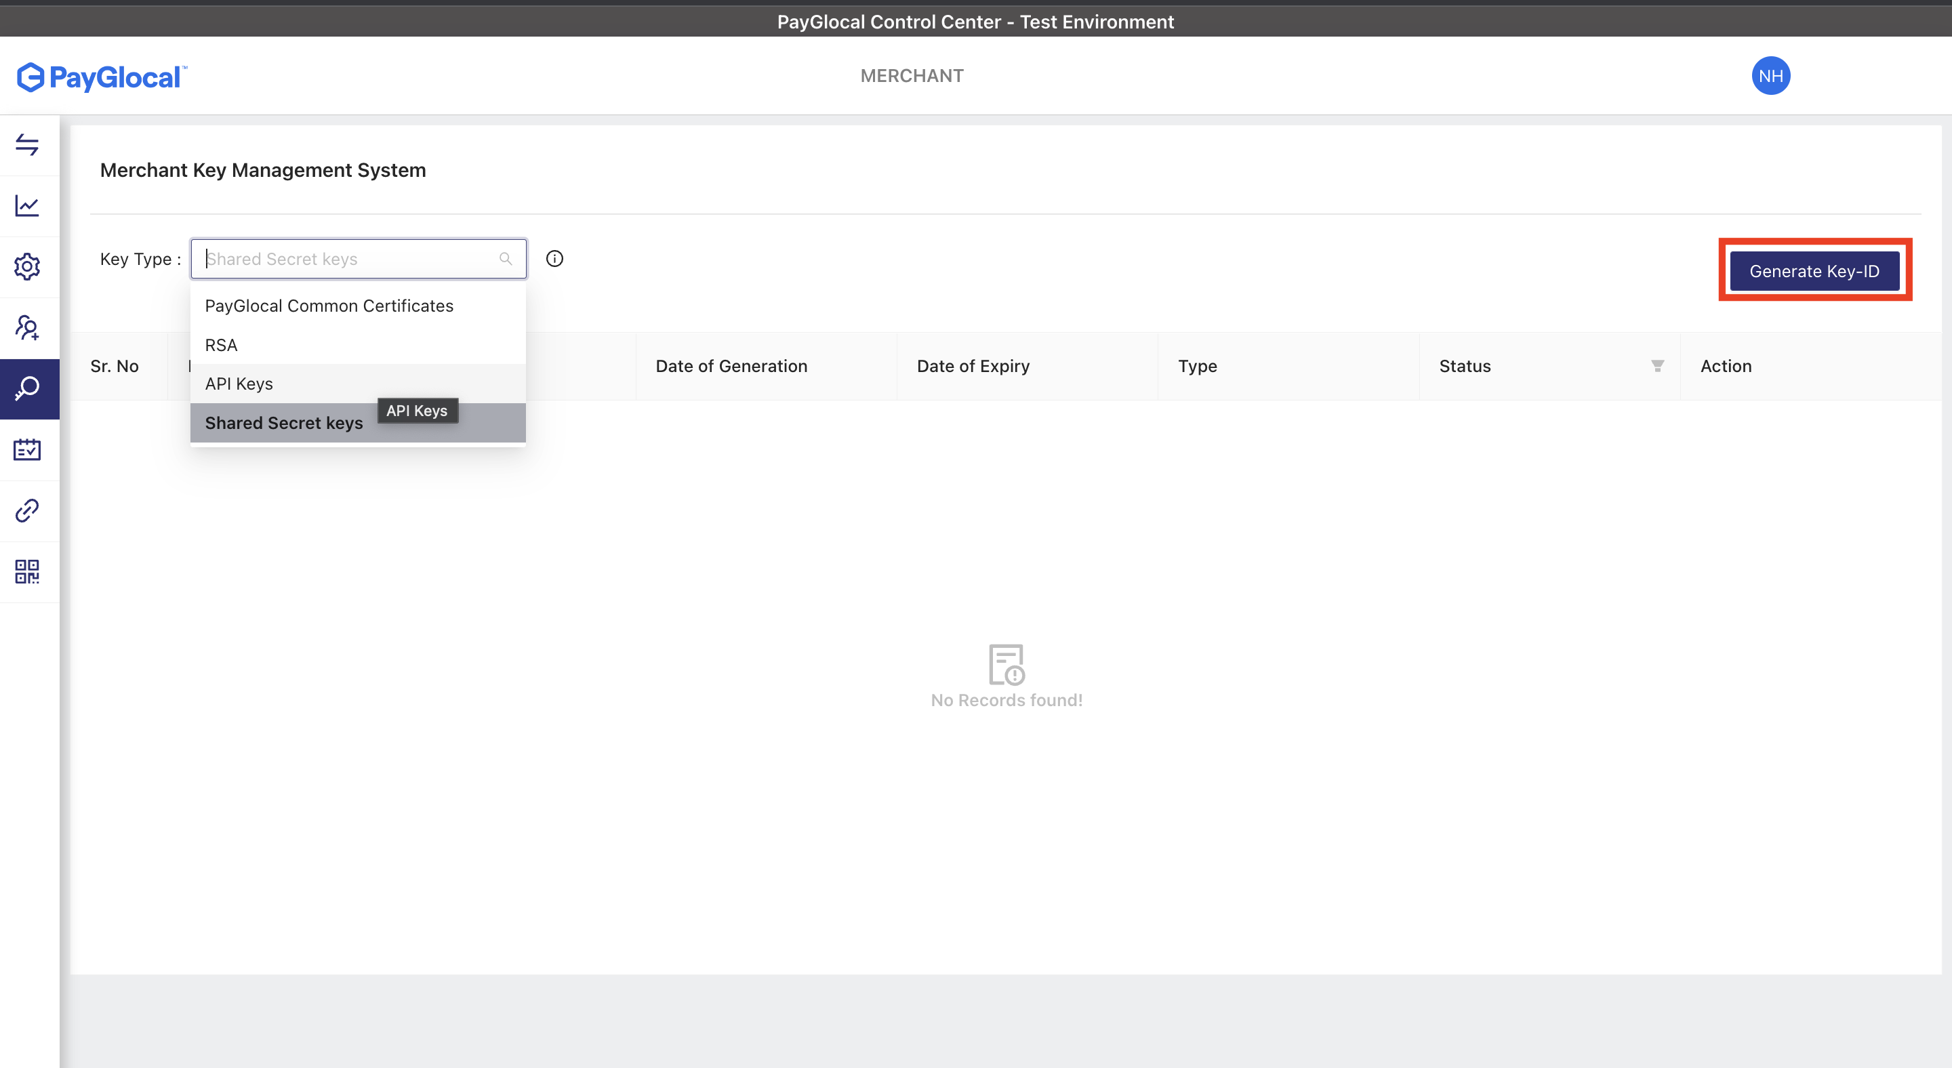Open the payment link chain icon
The width and height of the screenshot is (1952, 1068).
27,510
